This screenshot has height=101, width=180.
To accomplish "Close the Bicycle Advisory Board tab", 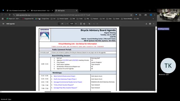I will click(x=52, y=11).
